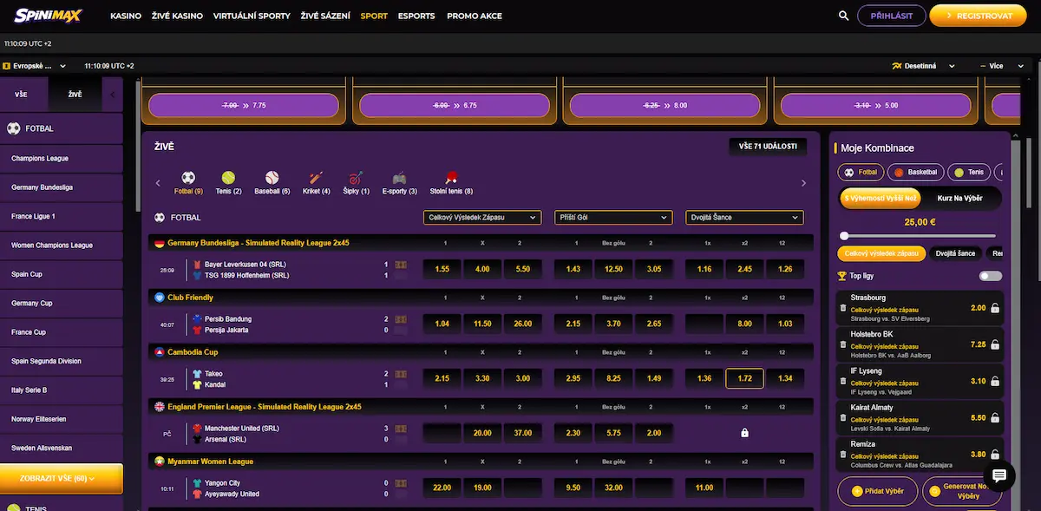
Task: Switch to Živě tab in sidebar
Action: click(75, 94)
